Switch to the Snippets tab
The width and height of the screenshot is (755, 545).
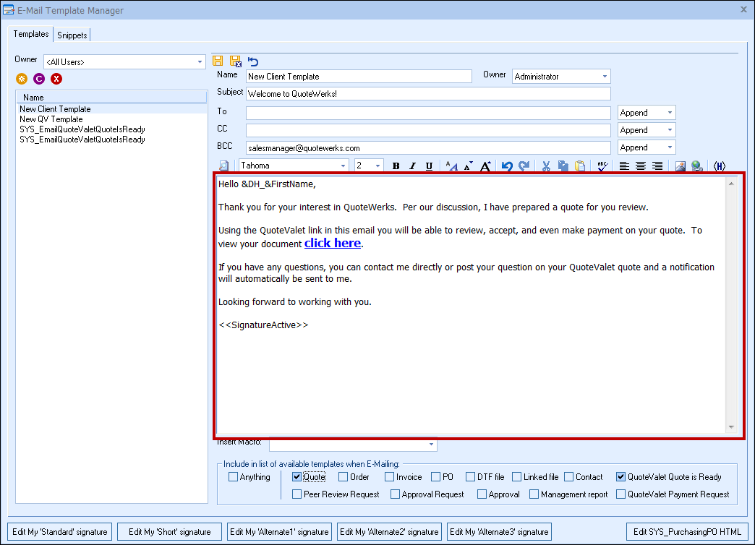[x=72, y=35]
